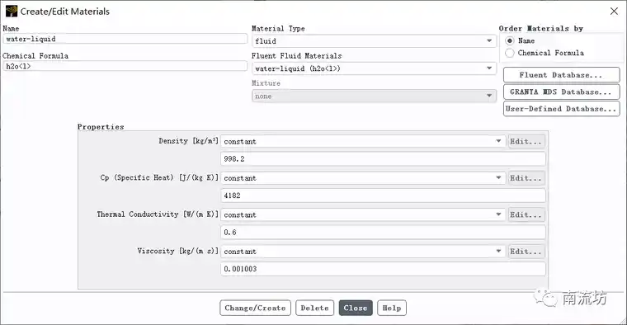Close the Create/Edit Materials window with X
627x325 pixels.
tap(614, 12)
